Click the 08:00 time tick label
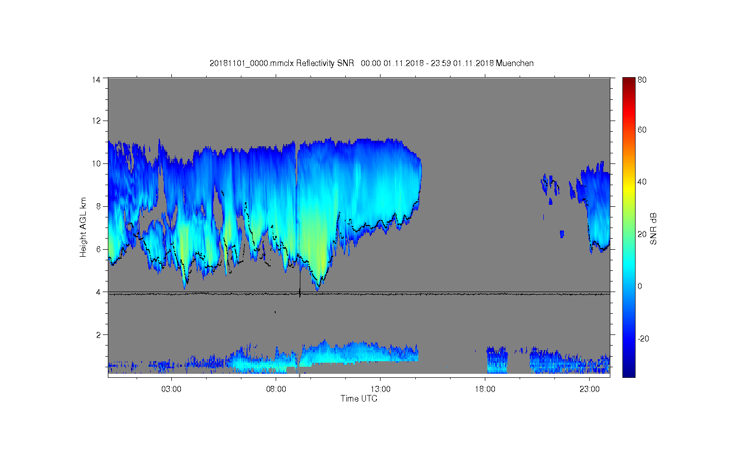756x454 pixels. (x=276, y=389)
